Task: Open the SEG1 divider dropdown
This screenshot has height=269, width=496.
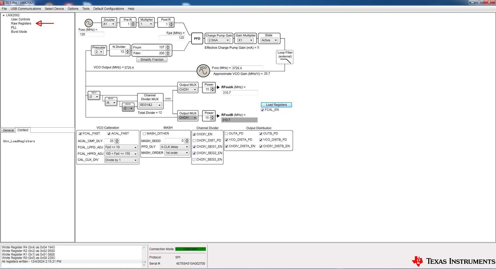Action: 94,97
